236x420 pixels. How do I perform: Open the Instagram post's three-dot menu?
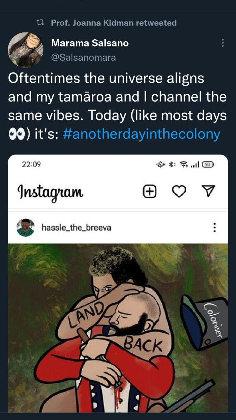214,228
